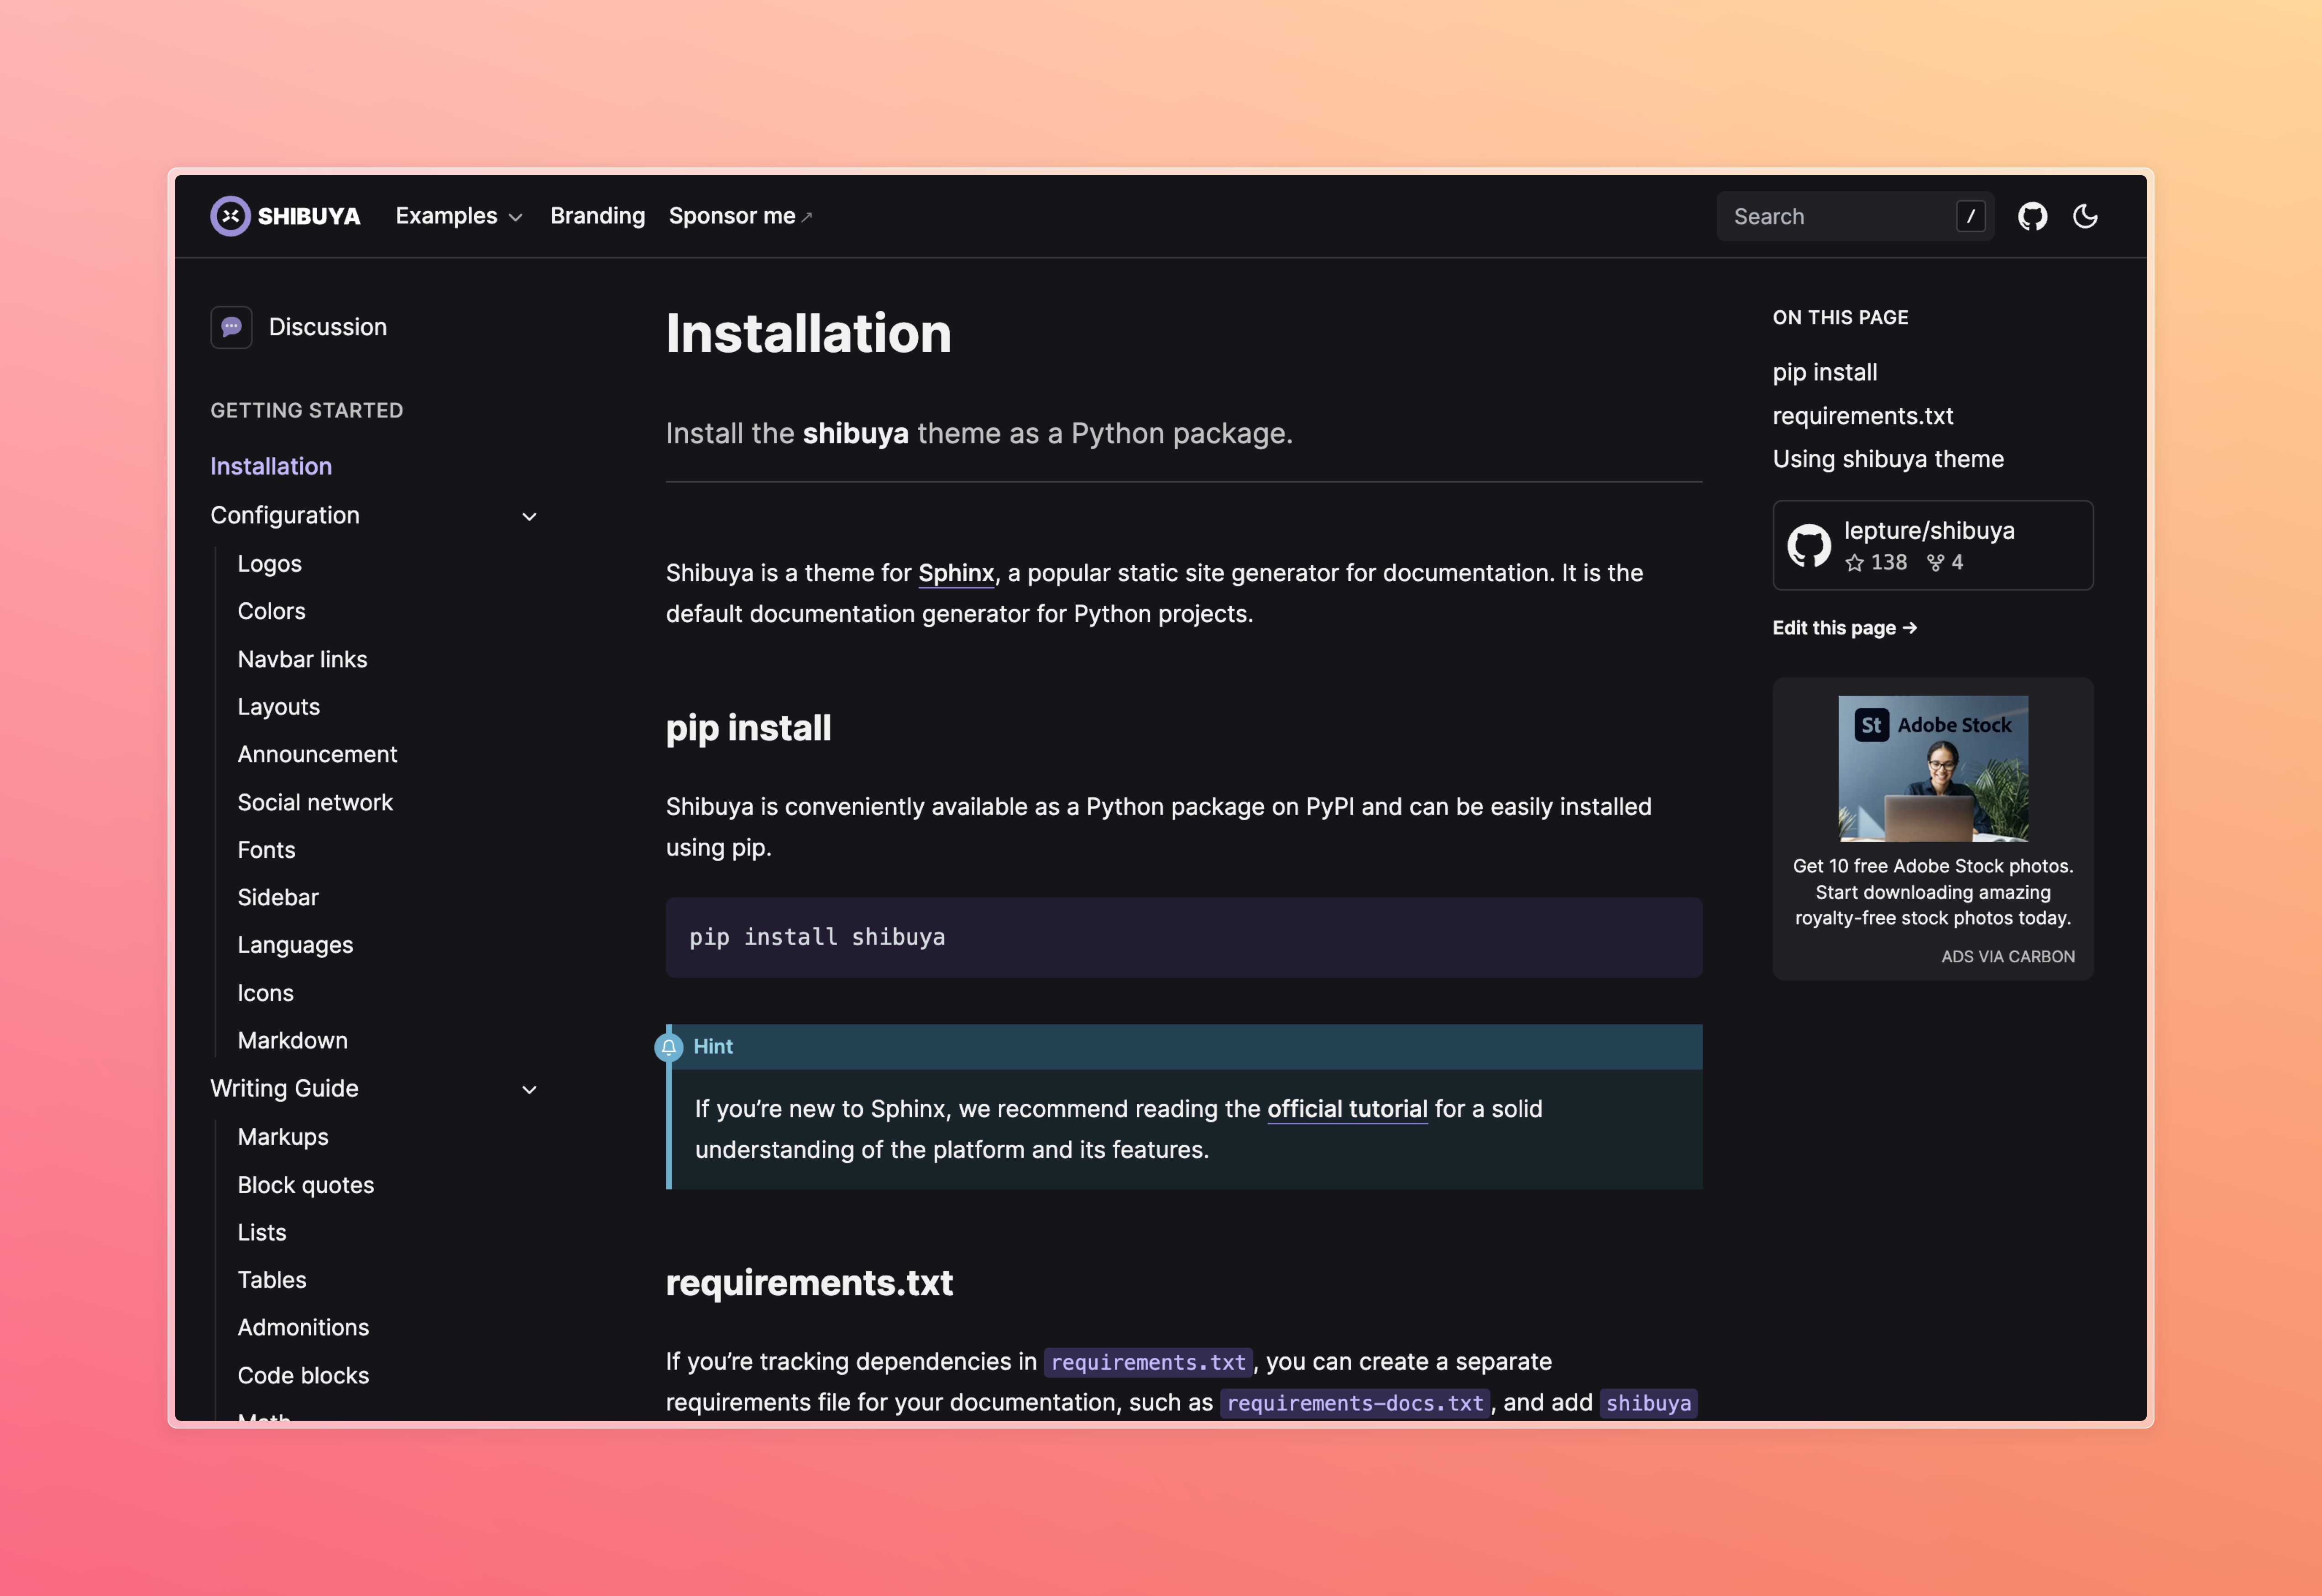This screenshot has height=1596, width=2322.
Task: Click the SHIBUYA brand text
Action: (x=309, y=216)
